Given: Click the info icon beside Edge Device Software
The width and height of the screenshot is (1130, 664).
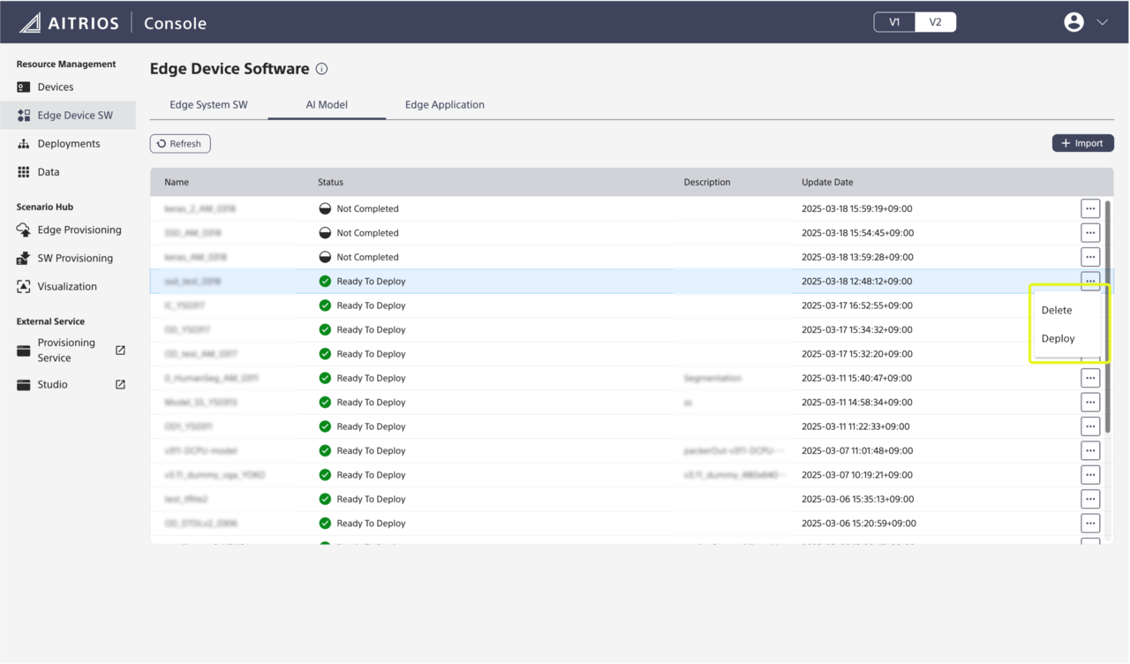Looking at the screenshot, I should [322, 69].
